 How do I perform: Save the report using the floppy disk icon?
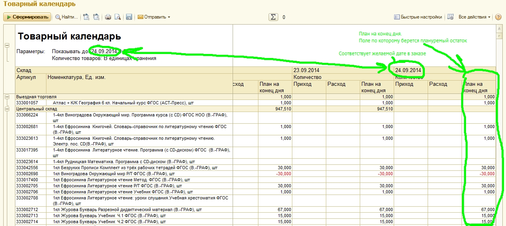(129, 17)
